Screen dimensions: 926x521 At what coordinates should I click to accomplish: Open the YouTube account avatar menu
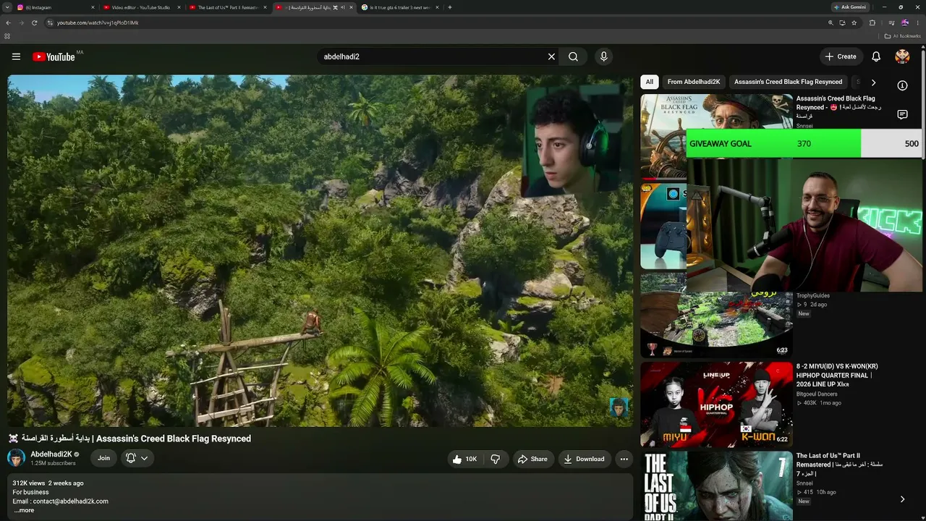(902, 56)
